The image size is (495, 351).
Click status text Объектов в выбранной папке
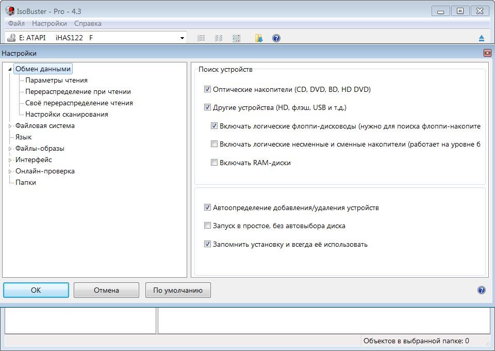pyautogui.click(x=416, y=341)
